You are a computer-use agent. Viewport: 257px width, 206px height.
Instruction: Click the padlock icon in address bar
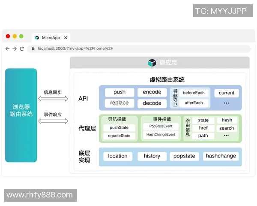pyautogui.click(x=33, y=48)
